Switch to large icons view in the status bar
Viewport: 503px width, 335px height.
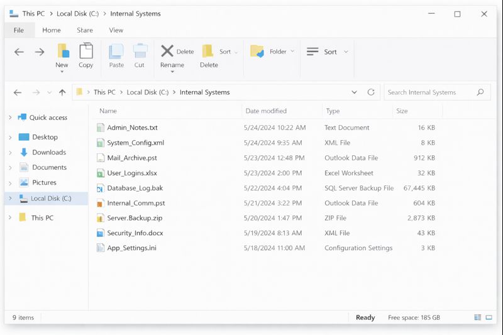[x=491, y=318]
